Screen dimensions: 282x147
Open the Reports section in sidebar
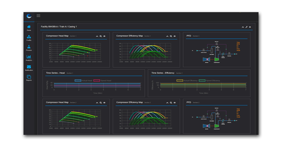[29, 78]
